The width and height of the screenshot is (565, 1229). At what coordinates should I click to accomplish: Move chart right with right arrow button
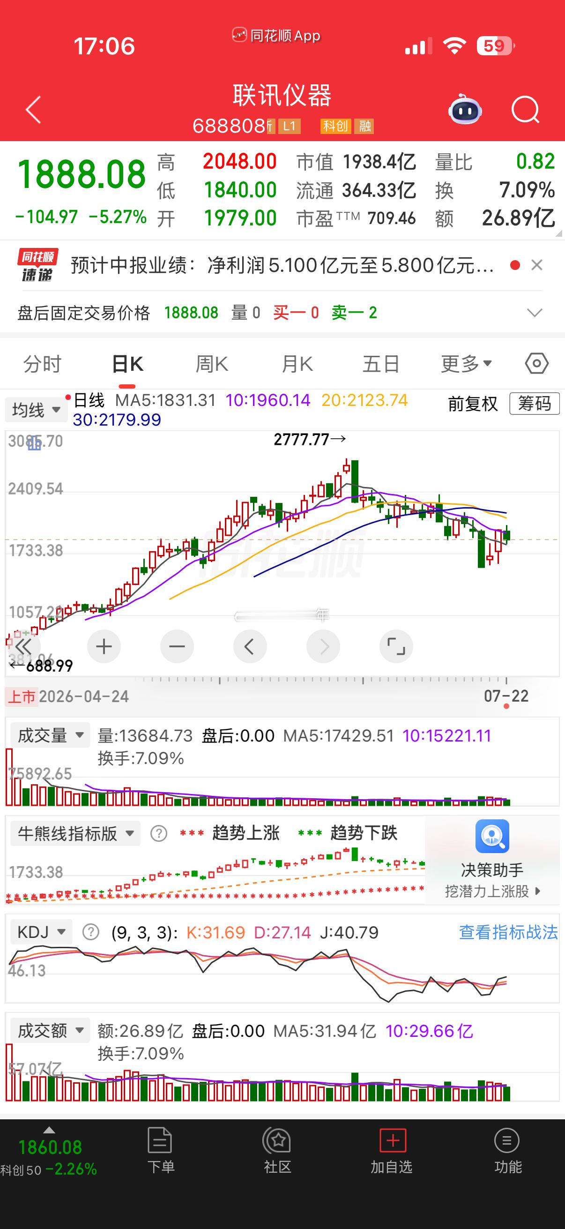click(x=323, y=646)
